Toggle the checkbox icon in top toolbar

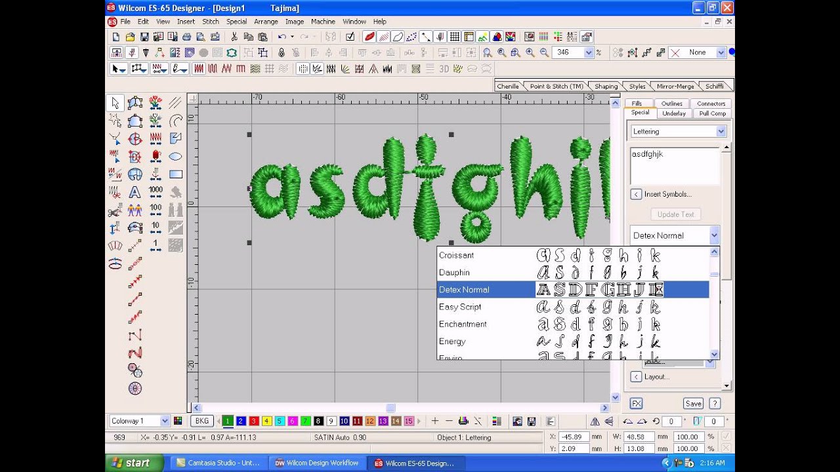pos(350,37)
